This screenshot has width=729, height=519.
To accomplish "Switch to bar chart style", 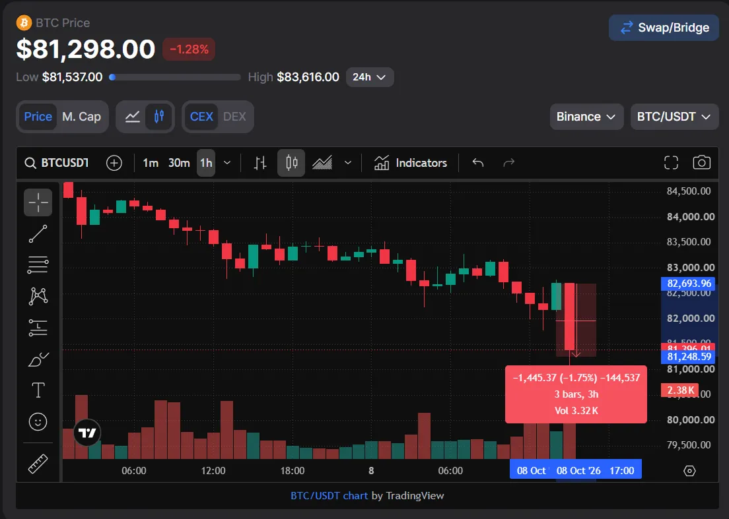I will (x=260, y=163).
